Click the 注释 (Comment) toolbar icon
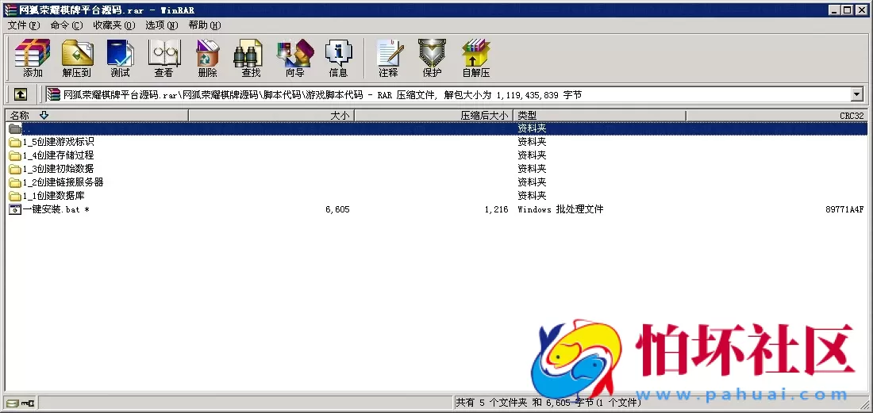Image resolution: width=873 pixels, height=413 pixels. 389,58
